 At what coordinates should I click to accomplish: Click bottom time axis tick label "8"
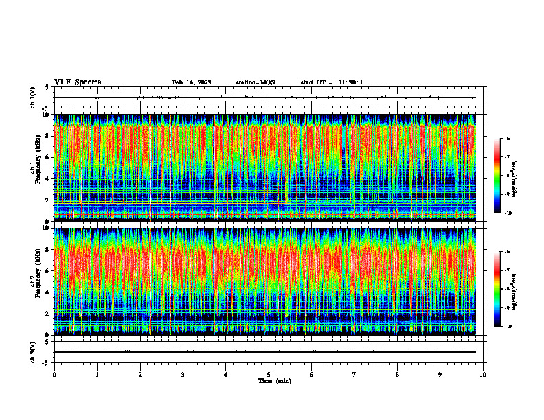pyautogui.click(x=397, y=375)
